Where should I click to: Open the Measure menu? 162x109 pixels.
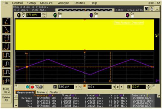(x=46, y=3)
